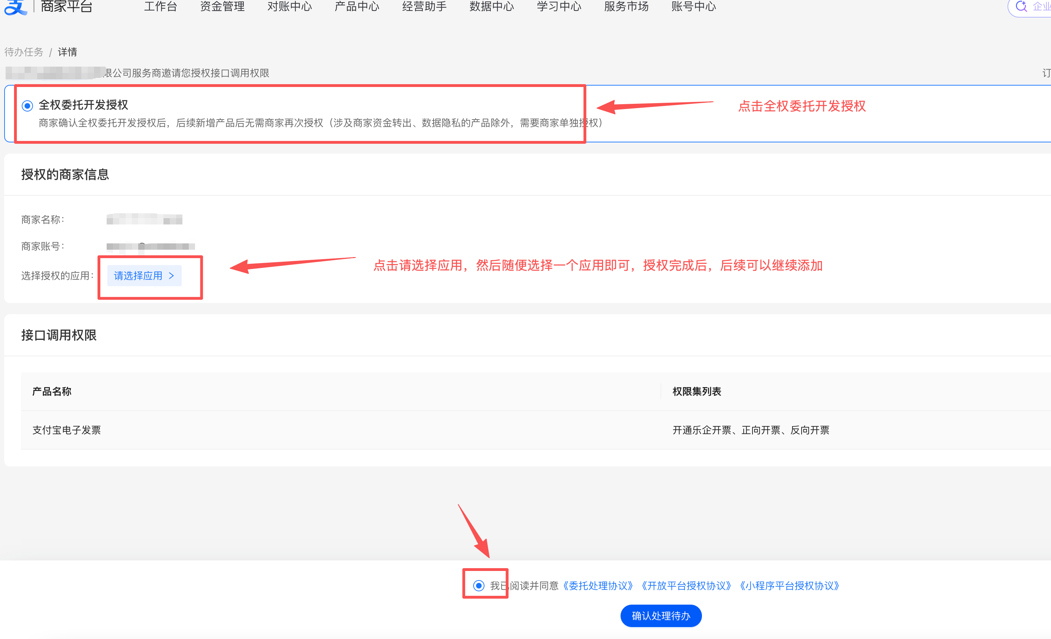The height and width of the screenshot is (639, 1051).
Task: Open the 学习中心 menu
Action: pos(559,6)
